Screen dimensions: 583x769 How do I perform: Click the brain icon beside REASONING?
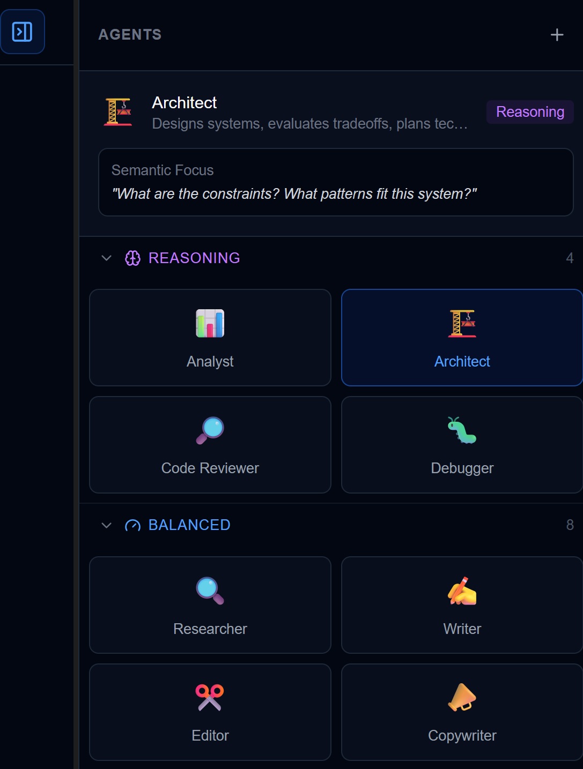[132, 258]
